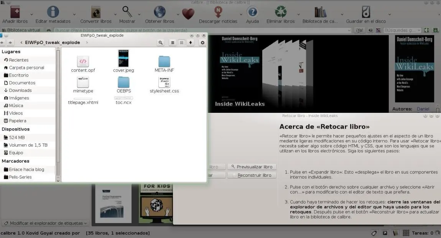Click Eliminar libros recycle icon
The image size is (441, 238).
pyautogui.click(x=280, y=12)
